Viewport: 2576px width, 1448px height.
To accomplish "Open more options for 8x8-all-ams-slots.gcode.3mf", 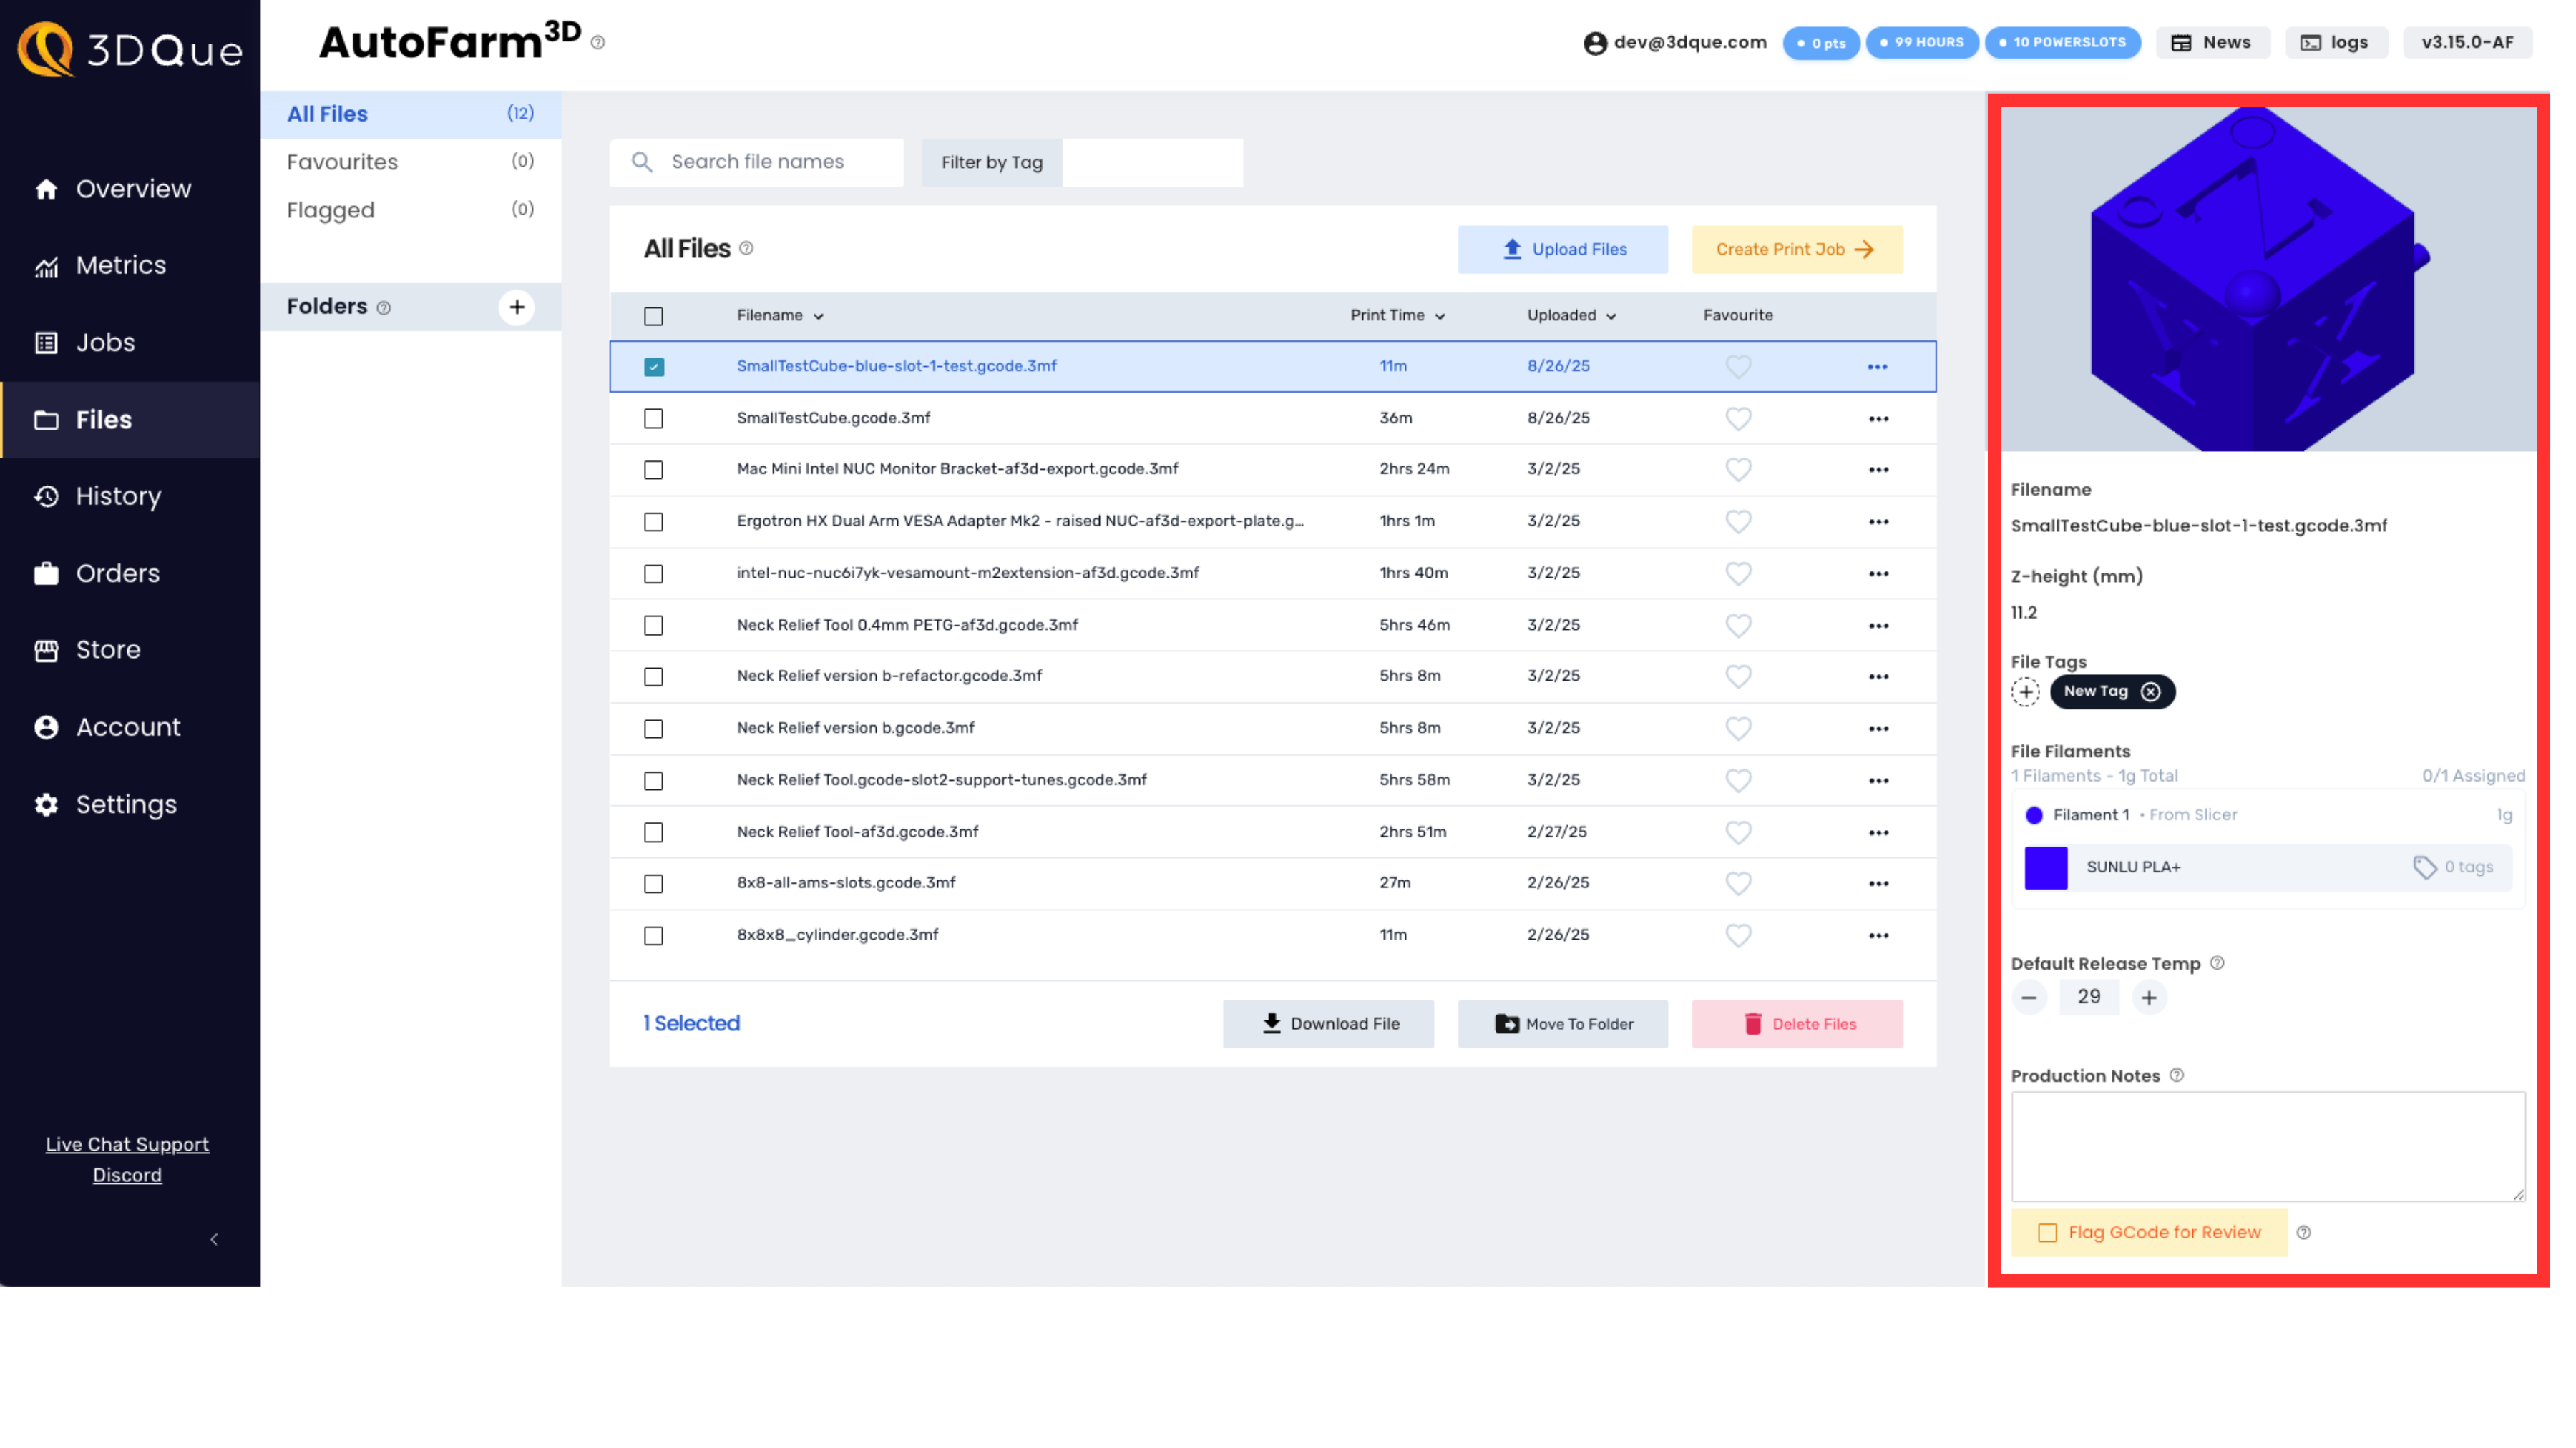I will coord(1878,882).
